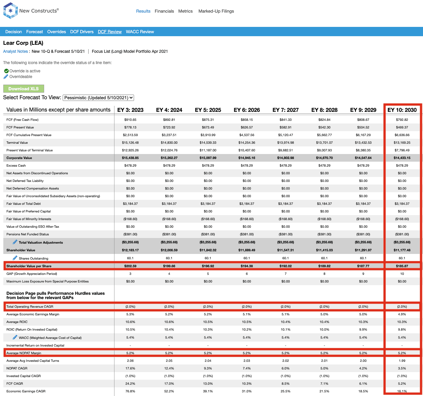Click the FCF Cumulative Present Value row label
Image resolution: width=423 pixels, height=396 pixels.
29,135
